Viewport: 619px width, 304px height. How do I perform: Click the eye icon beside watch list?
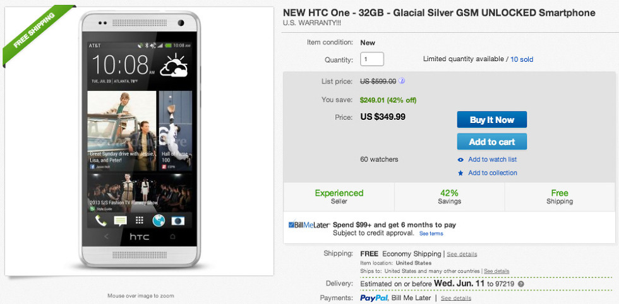pos(460,160)
